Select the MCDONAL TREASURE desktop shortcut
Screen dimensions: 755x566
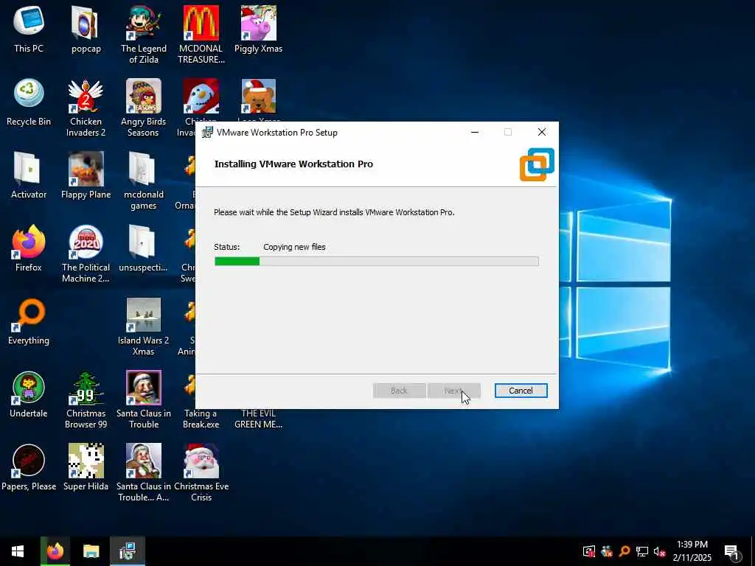(x=201, y=35)
